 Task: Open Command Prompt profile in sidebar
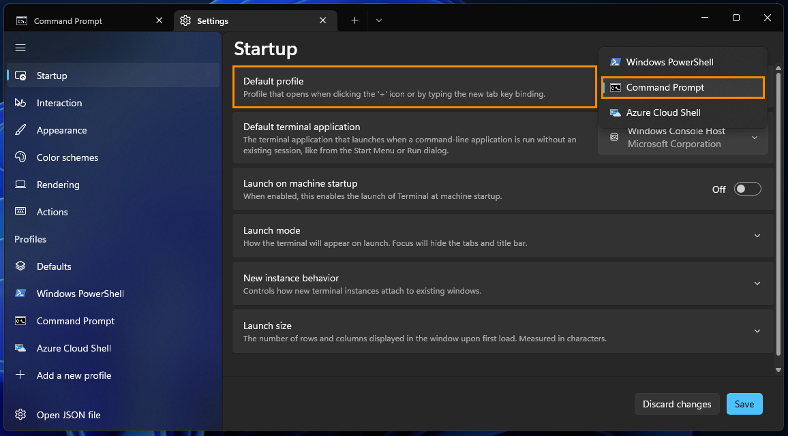coord(113,321)
